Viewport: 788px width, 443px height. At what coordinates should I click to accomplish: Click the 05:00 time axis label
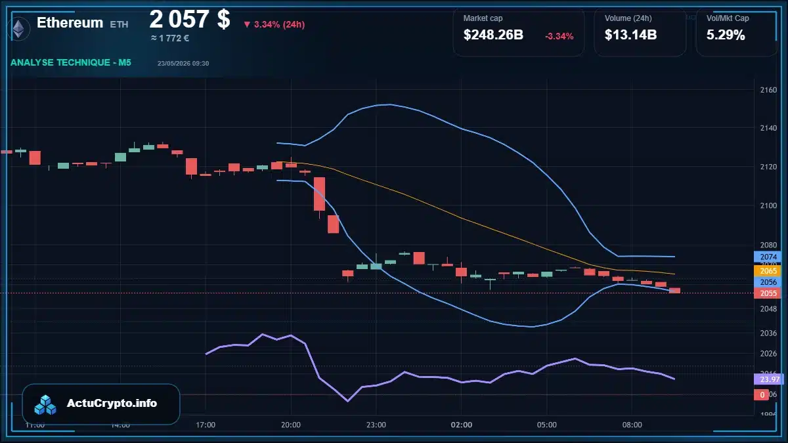(547, 425)
